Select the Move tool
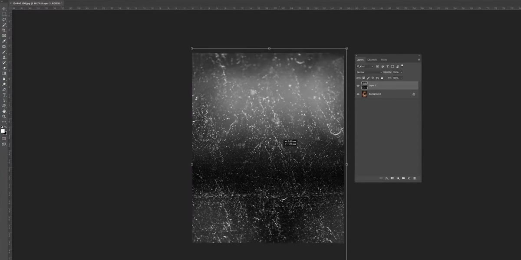 4,9
